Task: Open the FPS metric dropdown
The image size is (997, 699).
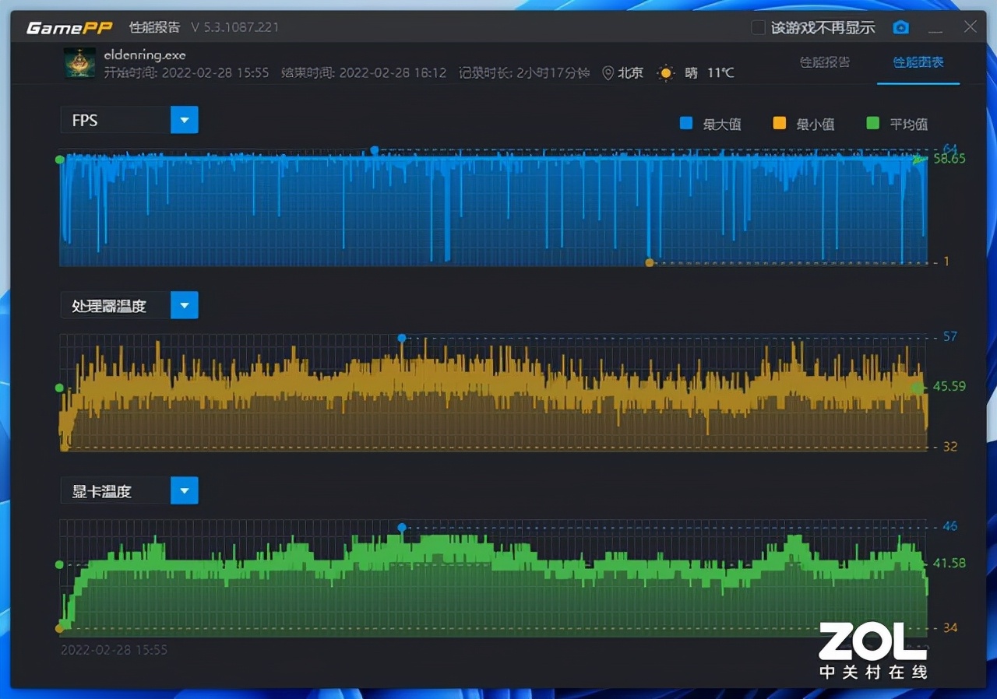Action: pyautogui.click(x=185, y=121)
